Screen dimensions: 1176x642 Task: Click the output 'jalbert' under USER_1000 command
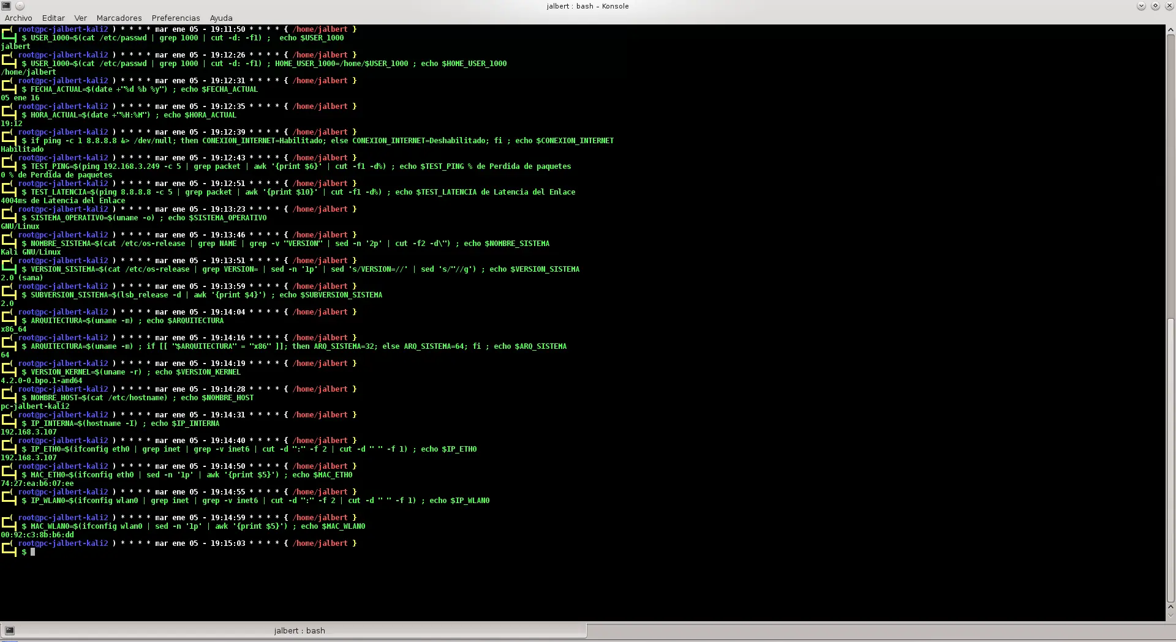[16, 46]
